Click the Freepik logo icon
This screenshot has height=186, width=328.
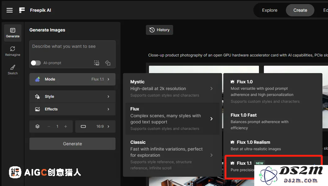click(22, 10)
